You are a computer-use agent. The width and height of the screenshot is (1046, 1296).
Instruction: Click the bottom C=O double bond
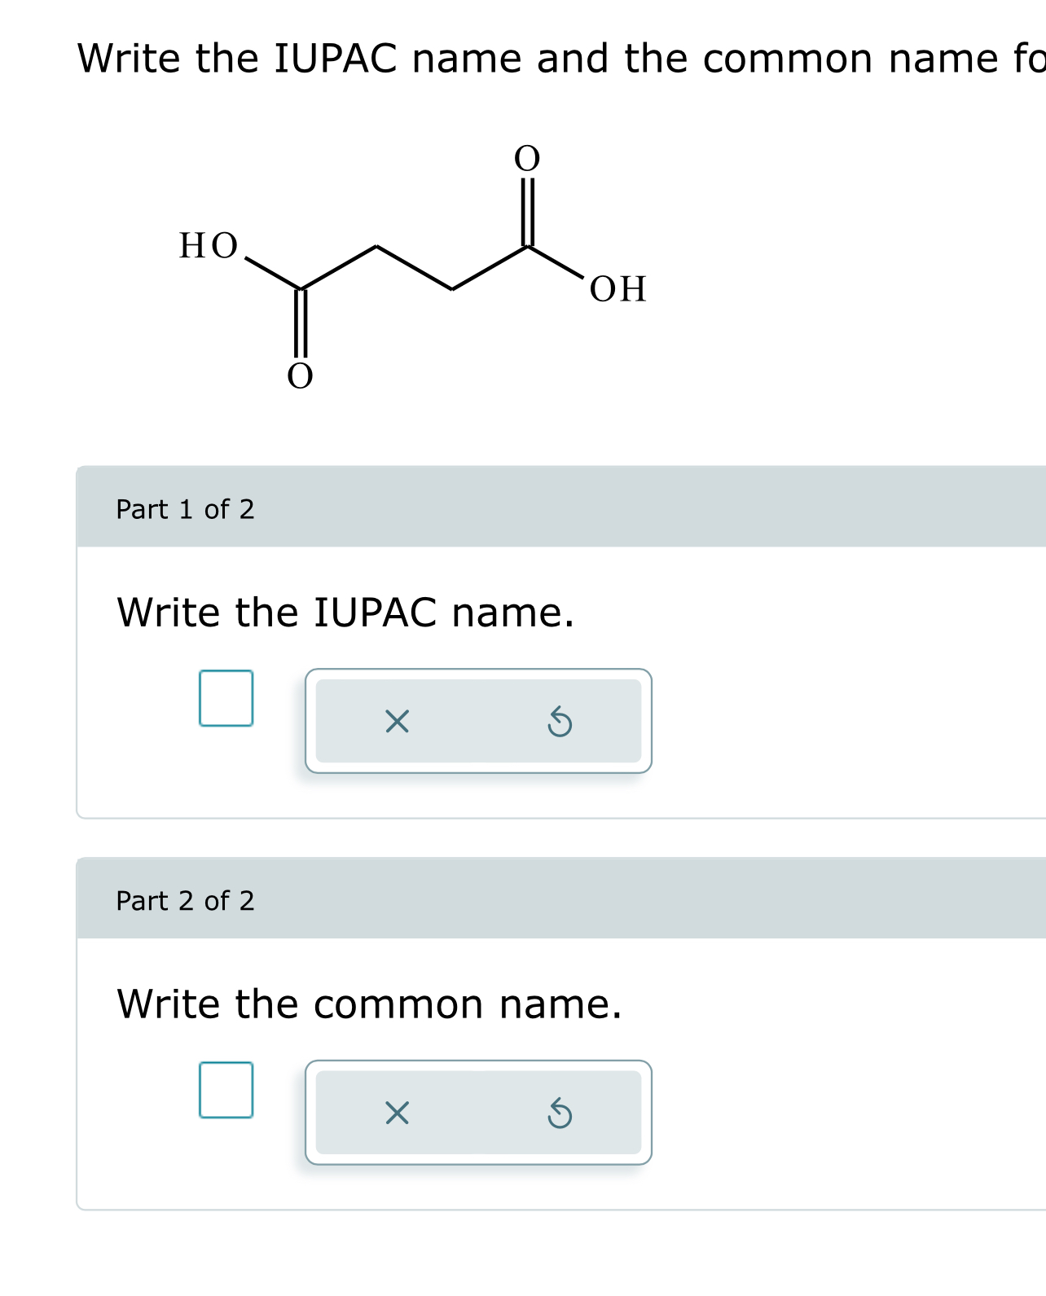pyautogui.click(x=300, y=323)
